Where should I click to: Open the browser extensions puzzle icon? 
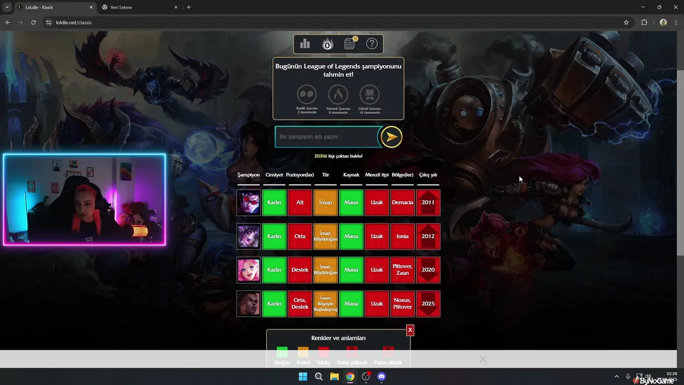644,22
